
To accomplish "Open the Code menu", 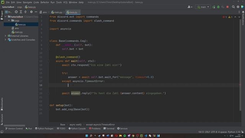I will (36, 2).
